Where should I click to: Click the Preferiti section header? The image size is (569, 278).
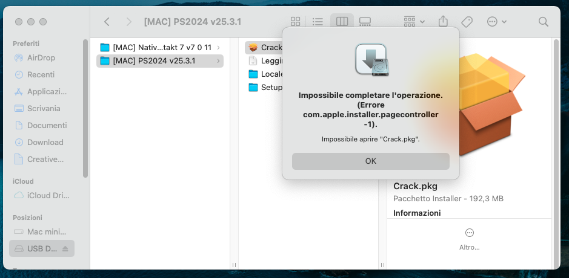(x=26, y=44)
